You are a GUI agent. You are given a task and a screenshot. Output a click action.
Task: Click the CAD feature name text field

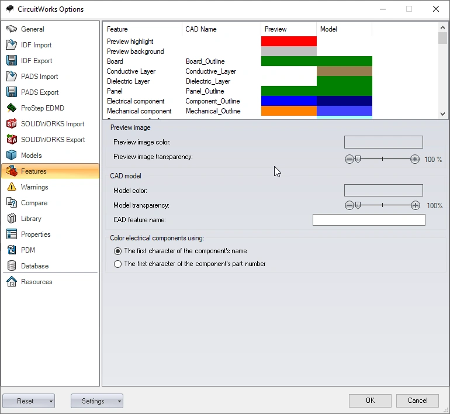pyautogui.click(x=369, y=220)
